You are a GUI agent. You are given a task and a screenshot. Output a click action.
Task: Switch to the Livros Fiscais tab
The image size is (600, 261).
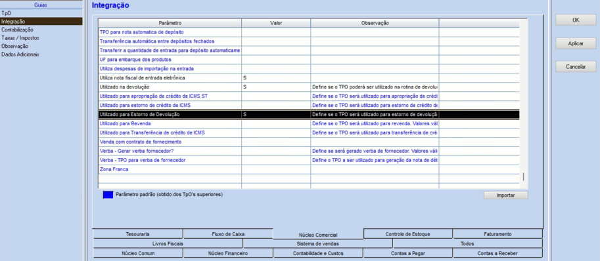click(x=168, y=243)
